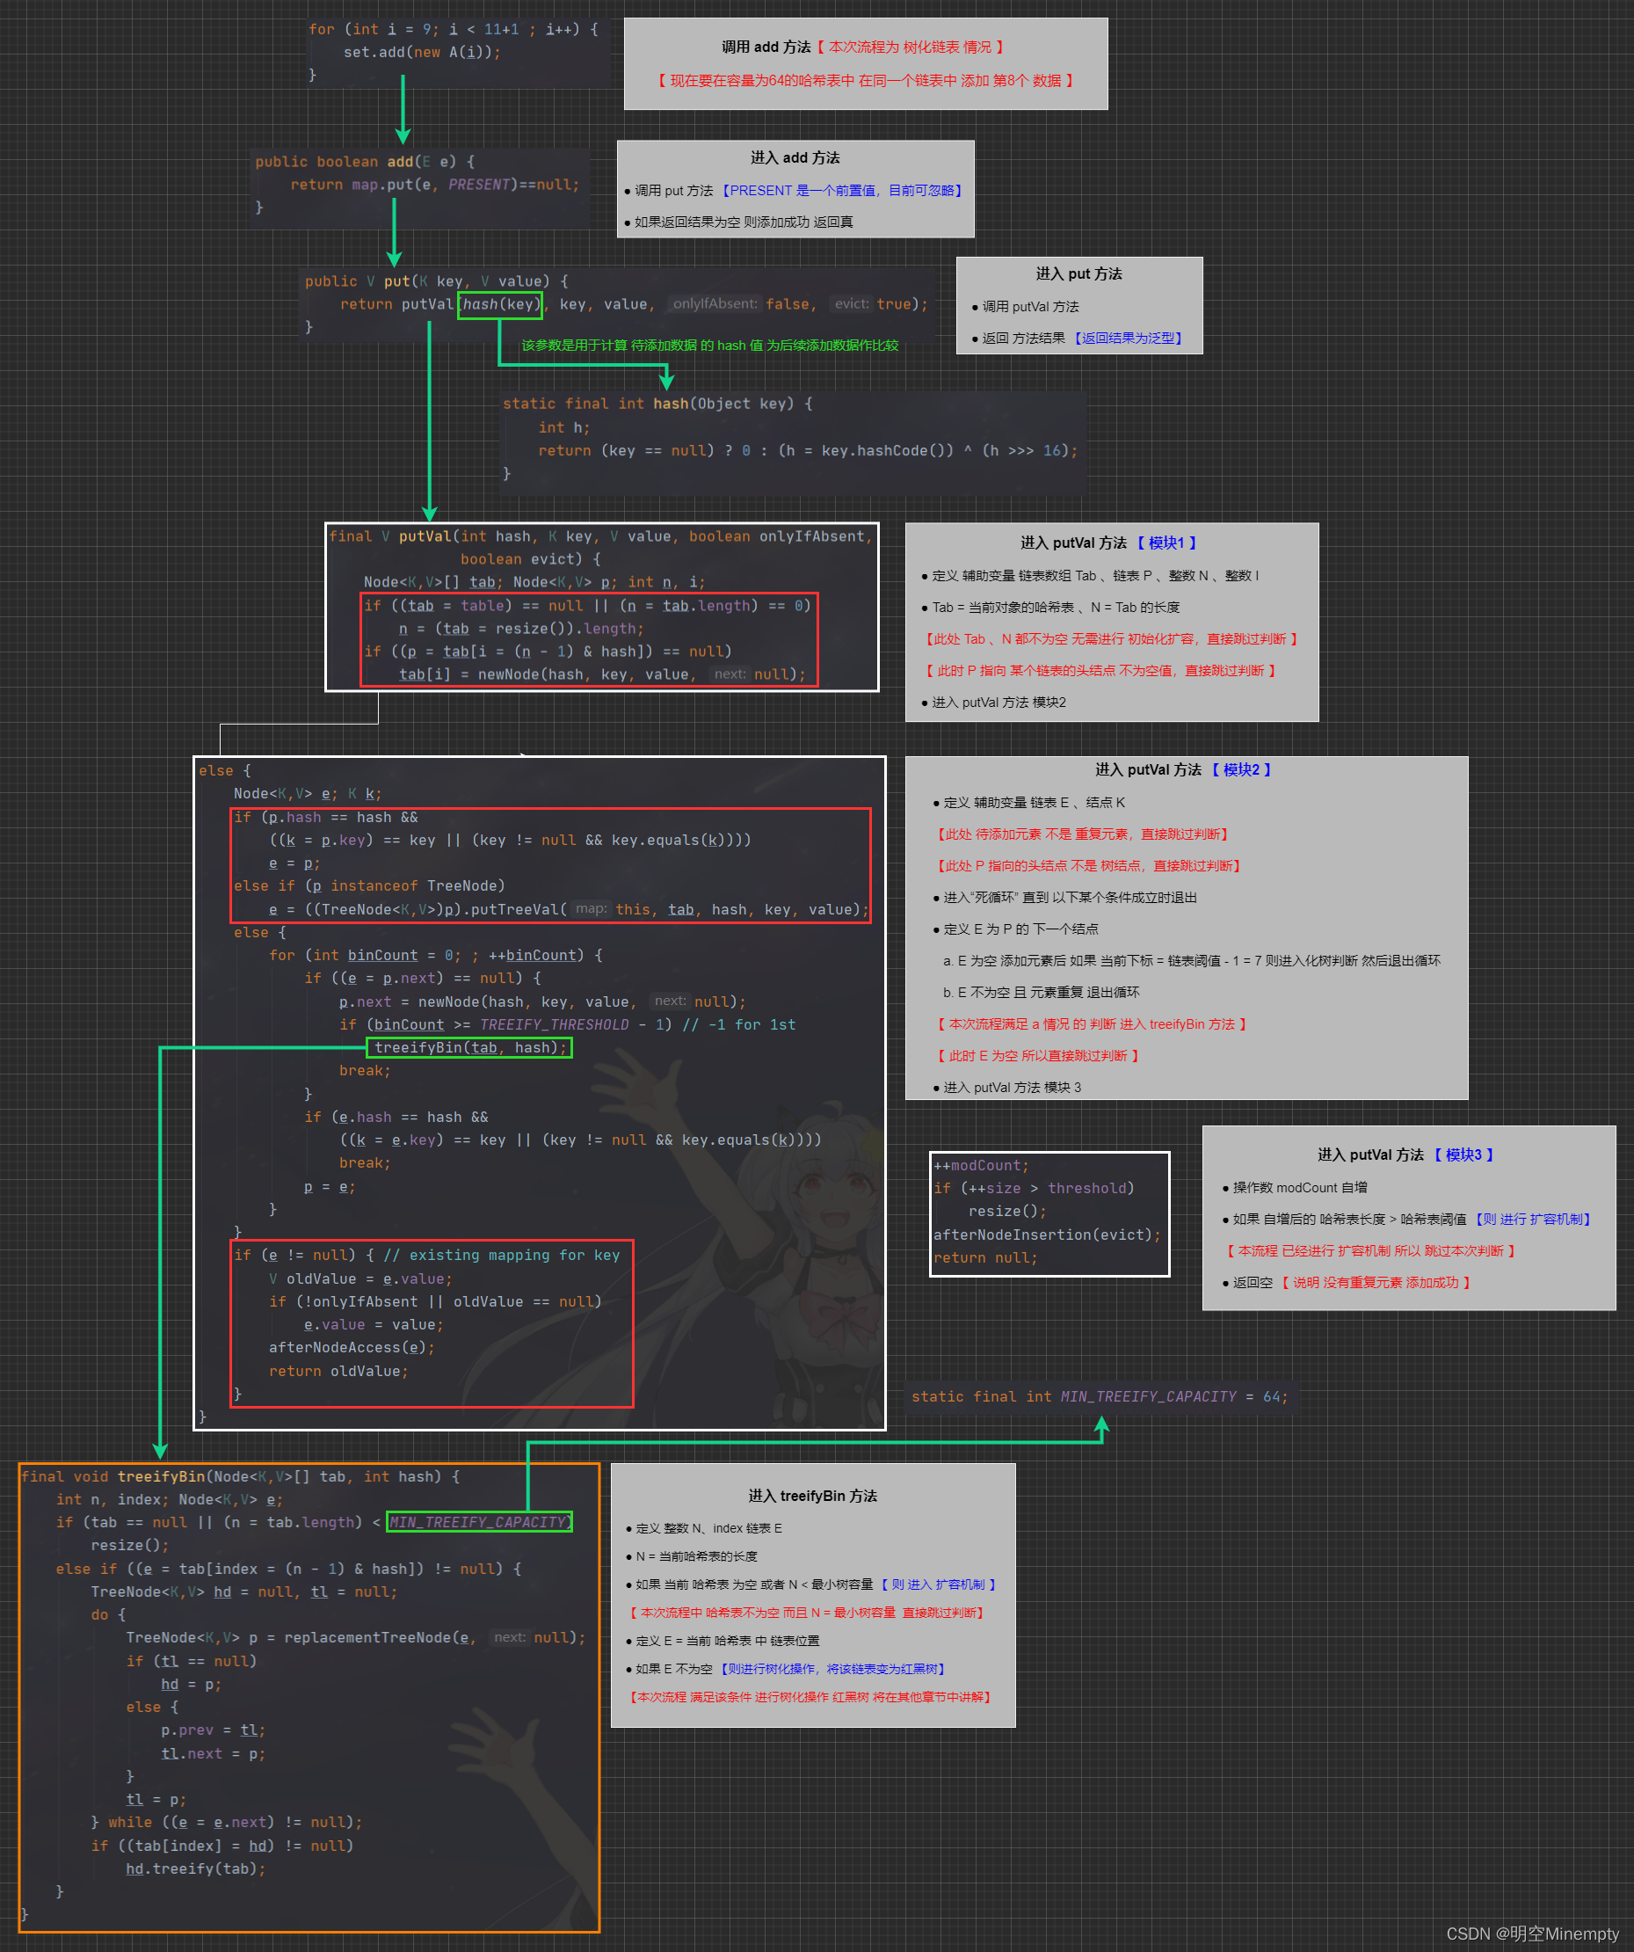Click the note '如果返回结果为空 则添加成功 返回真'

[743, 222]
